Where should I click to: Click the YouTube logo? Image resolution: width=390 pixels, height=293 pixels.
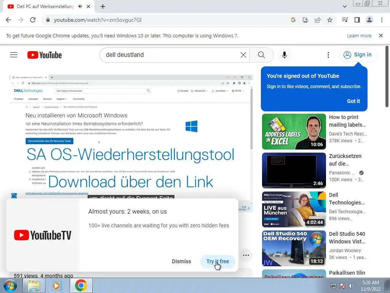click(x=45, y=55)
